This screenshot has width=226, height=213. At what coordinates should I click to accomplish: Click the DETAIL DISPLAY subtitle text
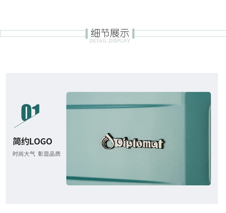(x=110, y=41)
